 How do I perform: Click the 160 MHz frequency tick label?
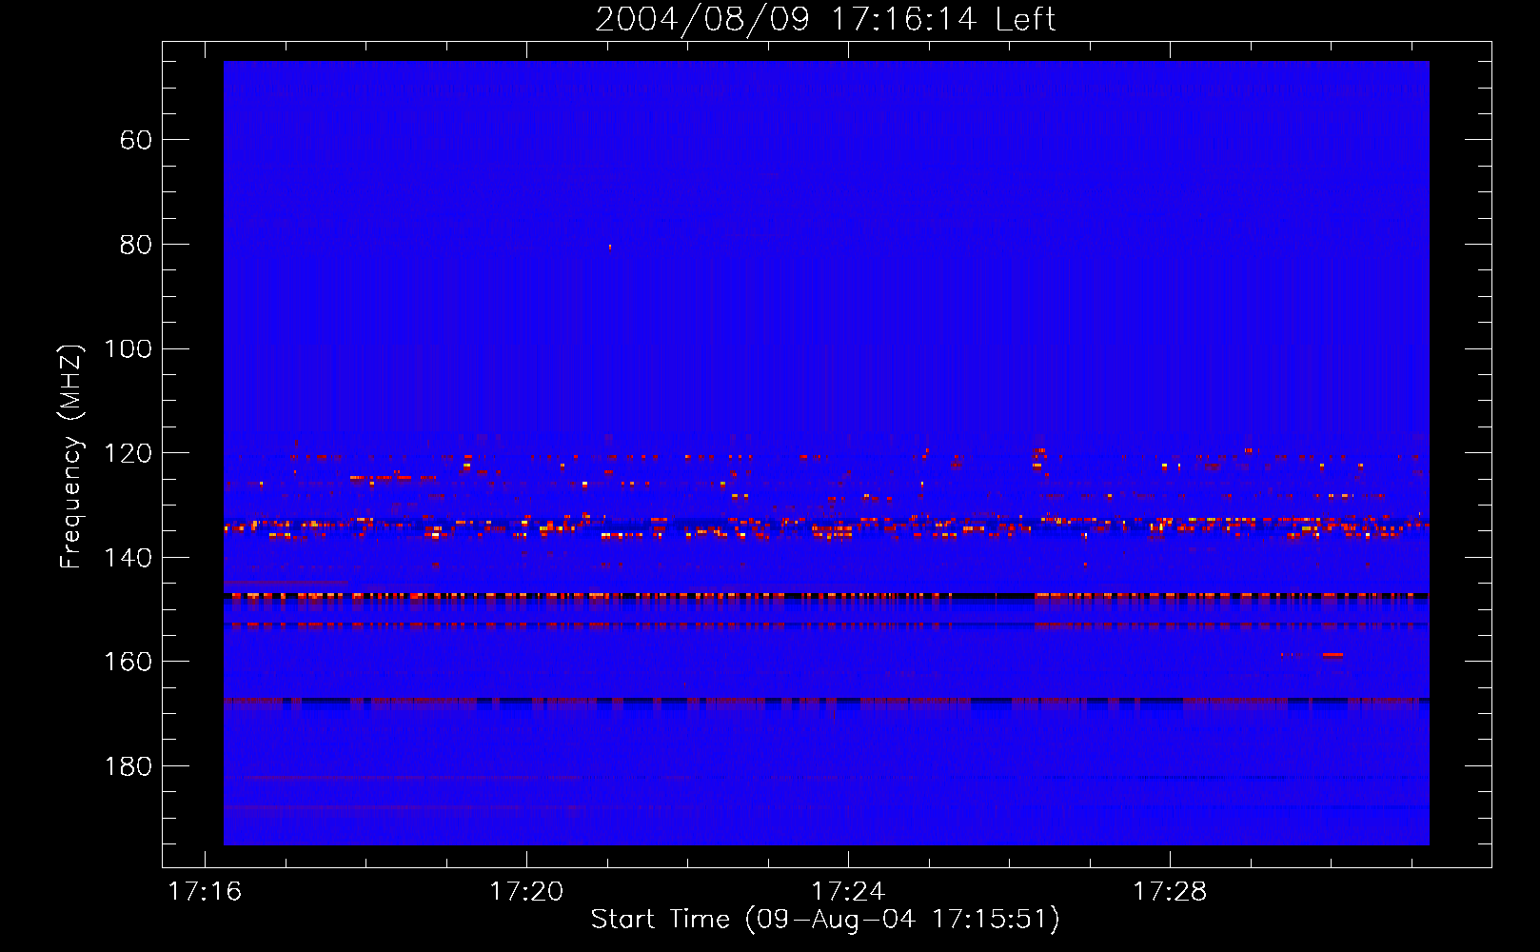[128, 662]
